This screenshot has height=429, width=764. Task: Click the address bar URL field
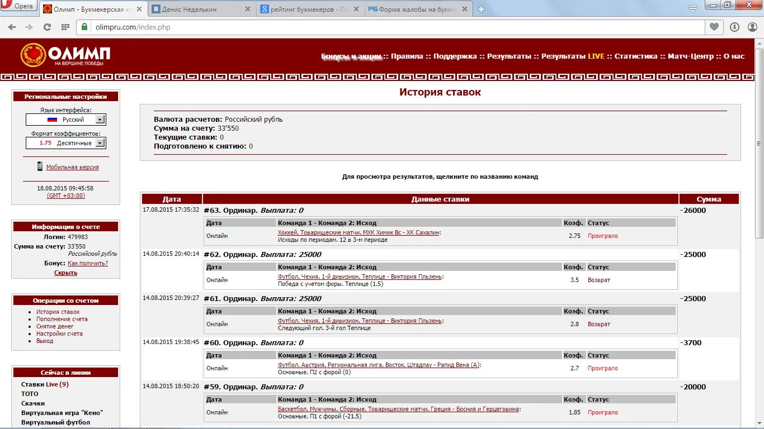[x=392, y=27]
